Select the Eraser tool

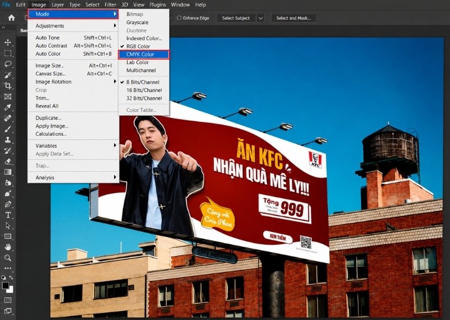(x=8, y=161)
